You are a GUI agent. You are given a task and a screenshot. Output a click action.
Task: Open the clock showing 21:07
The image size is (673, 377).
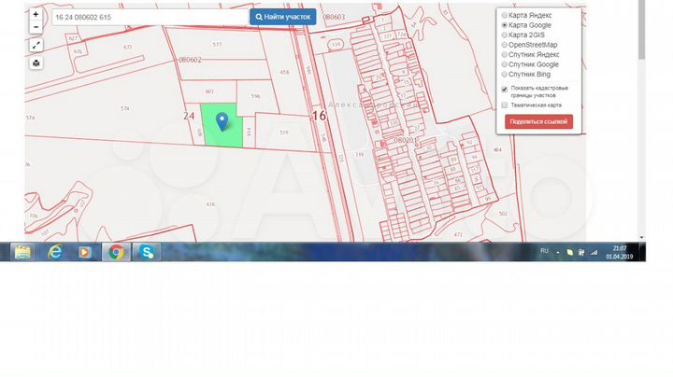click(x=620, y=252)
